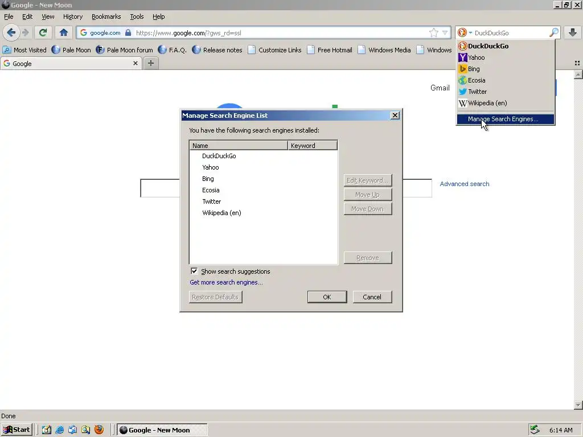Image resolution: width=583 pixels, height=437 pixels.
Task: Open the Customize Links bookmark
Action: pos(275,50)
